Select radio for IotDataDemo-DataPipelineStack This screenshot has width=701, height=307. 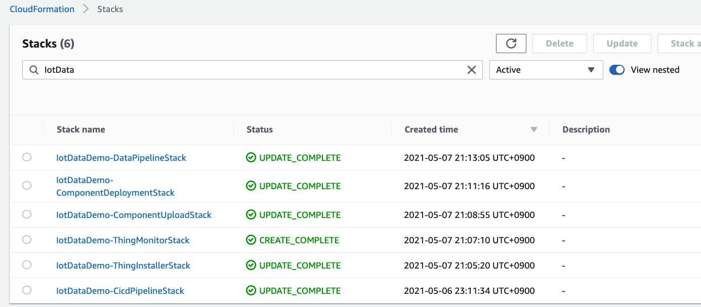(x=27, y=157)
